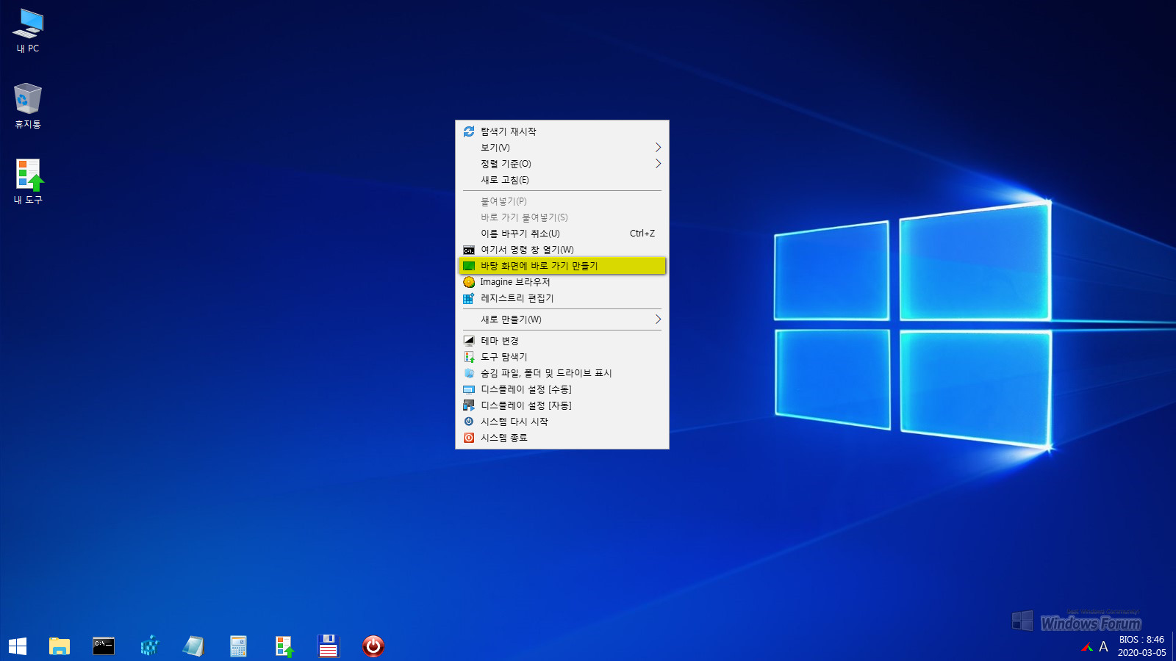The height and width of the screenshot is (661, 1176).
Task: Click the Ctrl+Z shortcut text
Action: click(x=642, y=234)
